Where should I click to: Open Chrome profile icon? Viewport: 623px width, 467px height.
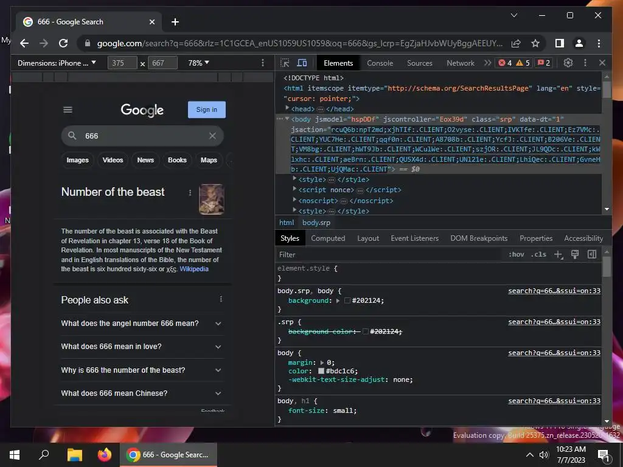click(x=579, y=43)
